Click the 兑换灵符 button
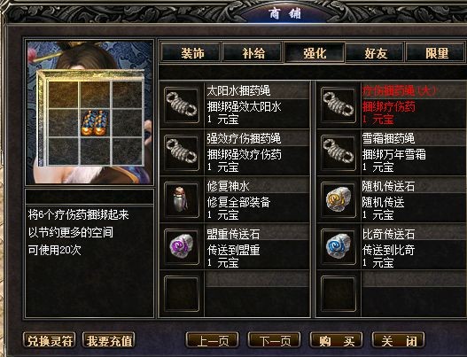Image resolution: width=467 pixels, height=357 pixels. coord(49,340)
